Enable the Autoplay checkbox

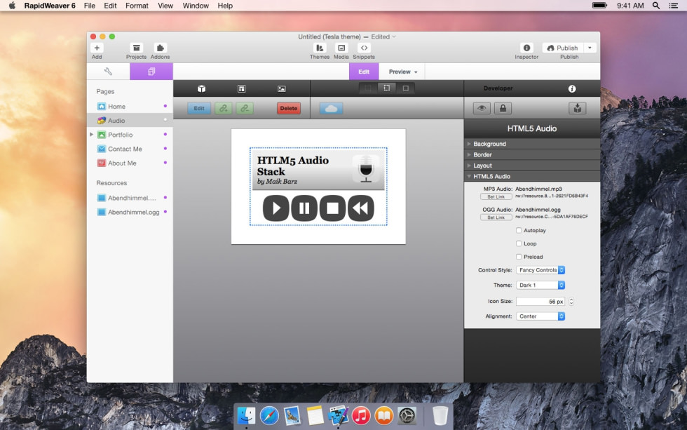pyautogui.click(x=519, y=230)
